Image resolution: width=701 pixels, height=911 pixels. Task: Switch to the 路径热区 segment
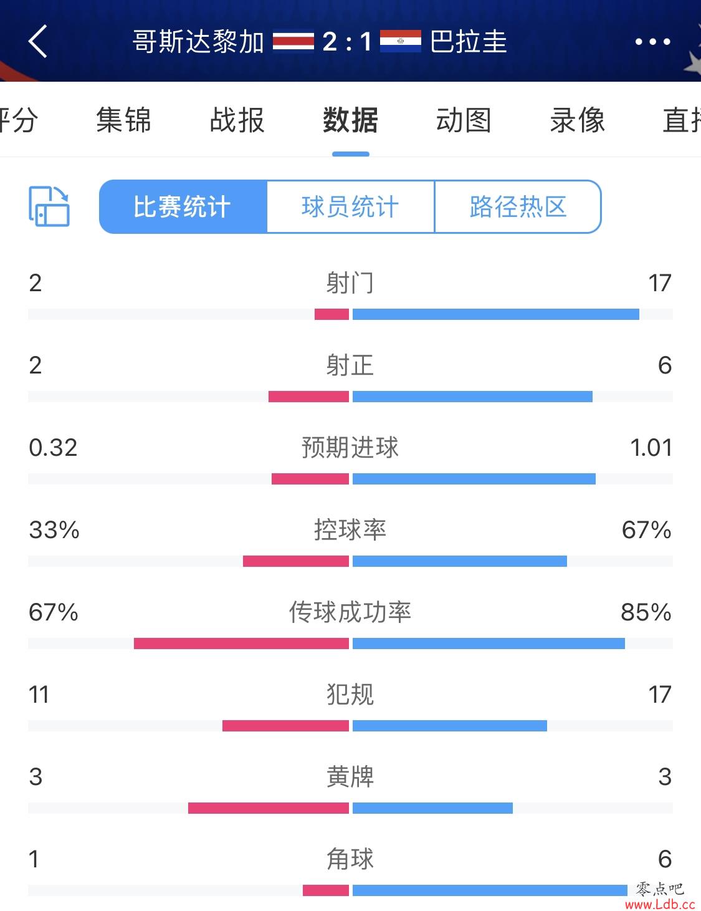click(518, 207)
